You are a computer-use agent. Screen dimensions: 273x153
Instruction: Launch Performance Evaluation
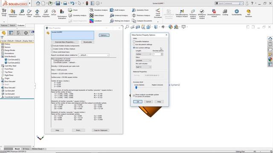point(62,14)
